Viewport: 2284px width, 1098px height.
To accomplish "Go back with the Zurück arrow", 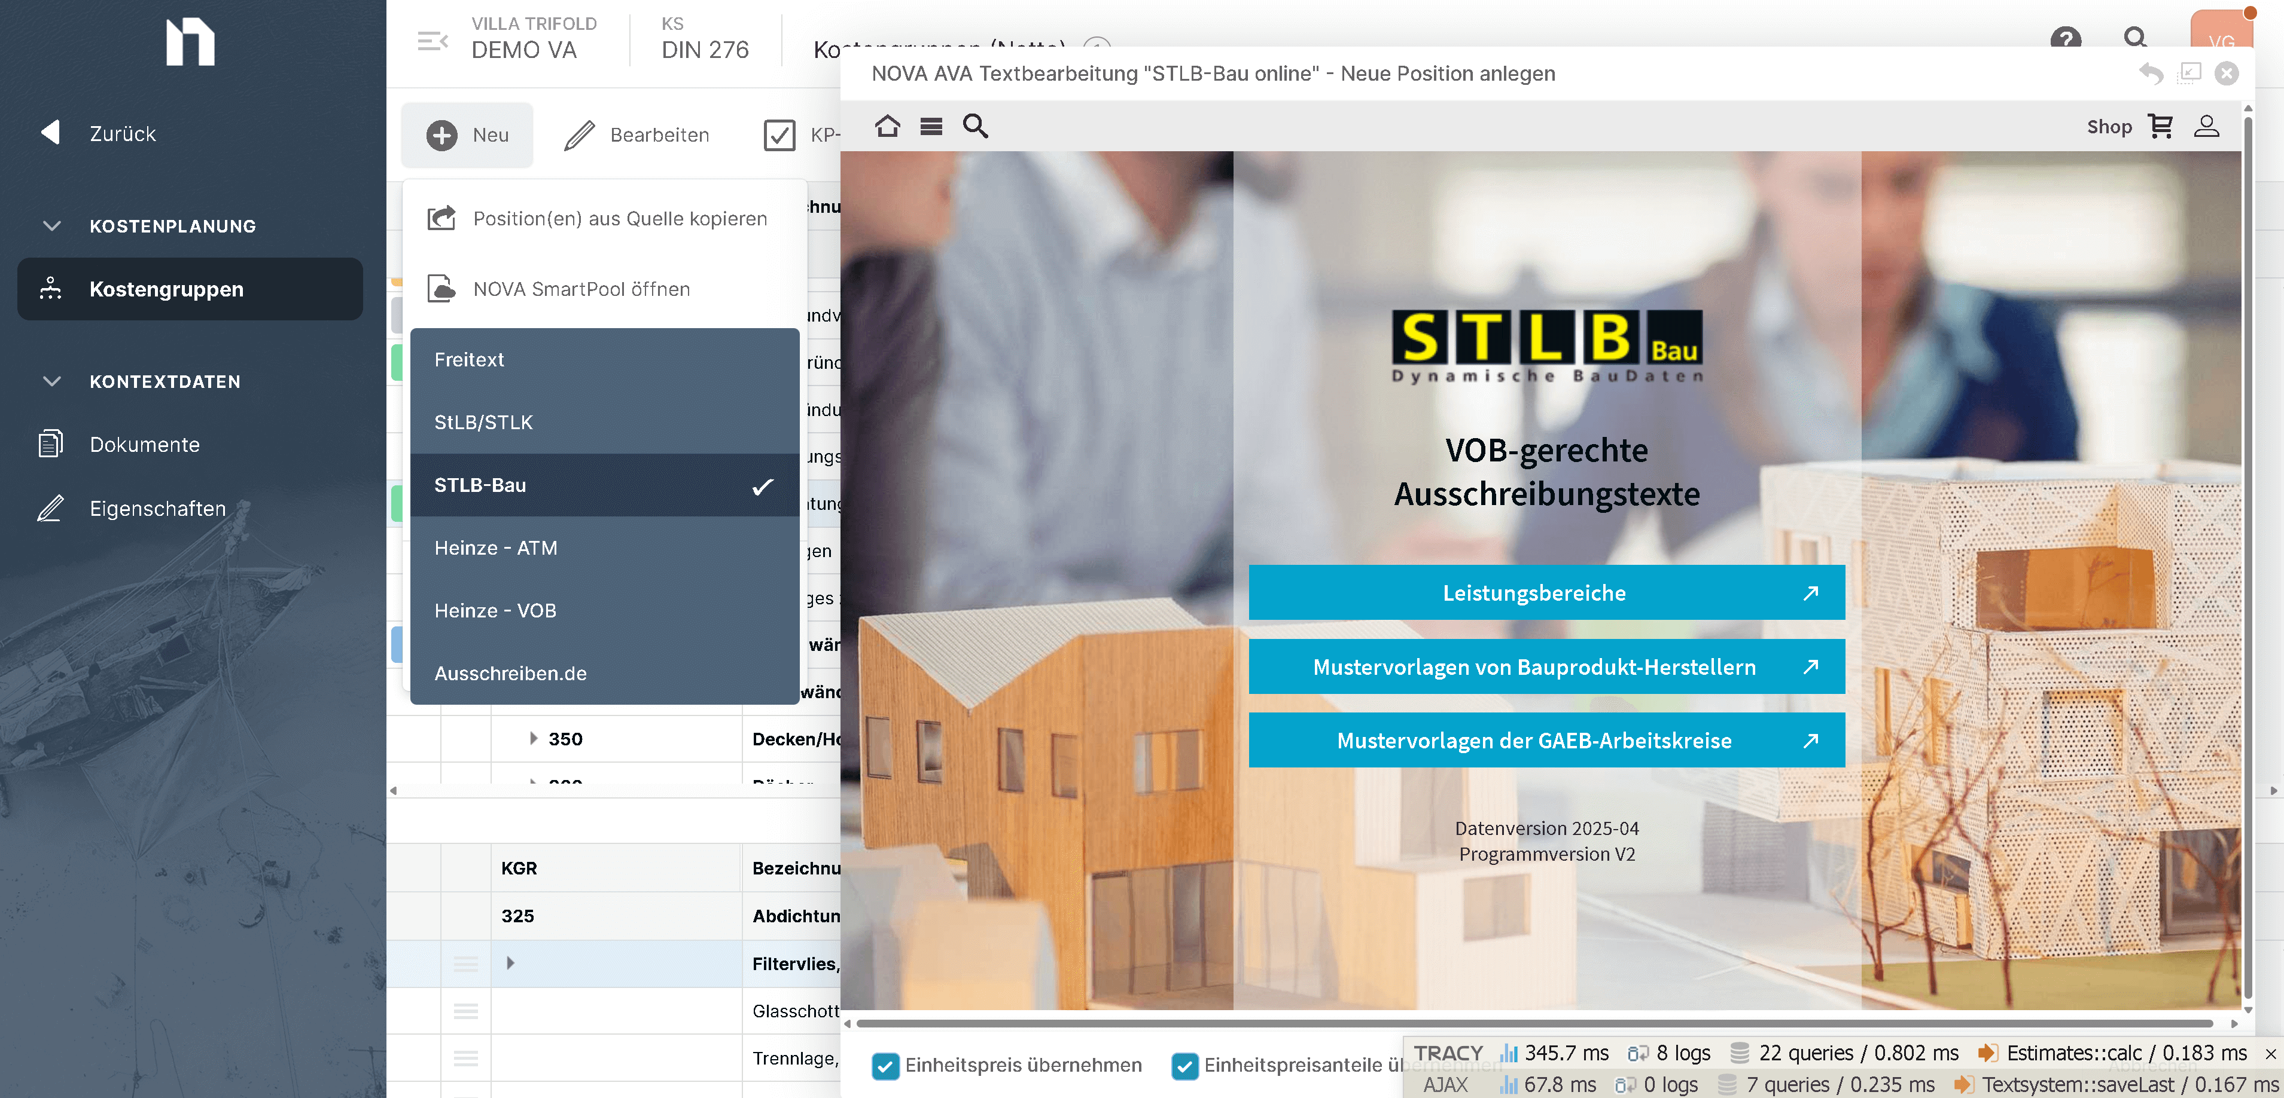I will click(x=51, y=132).
